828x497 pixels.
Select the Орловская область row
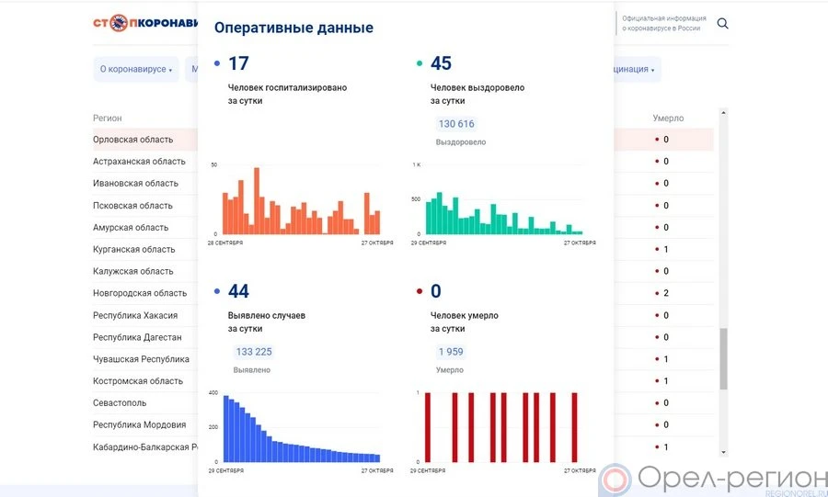click(133, 140)
